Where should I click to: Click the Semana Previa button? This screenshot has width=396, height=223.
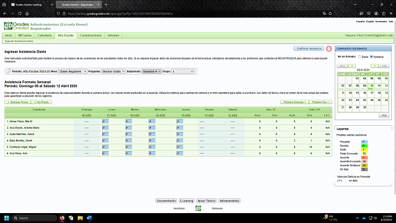18,102
